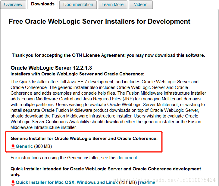Open the Learn More tab
The width and height of the screenshot is (219, 186).
coord(112,5)
